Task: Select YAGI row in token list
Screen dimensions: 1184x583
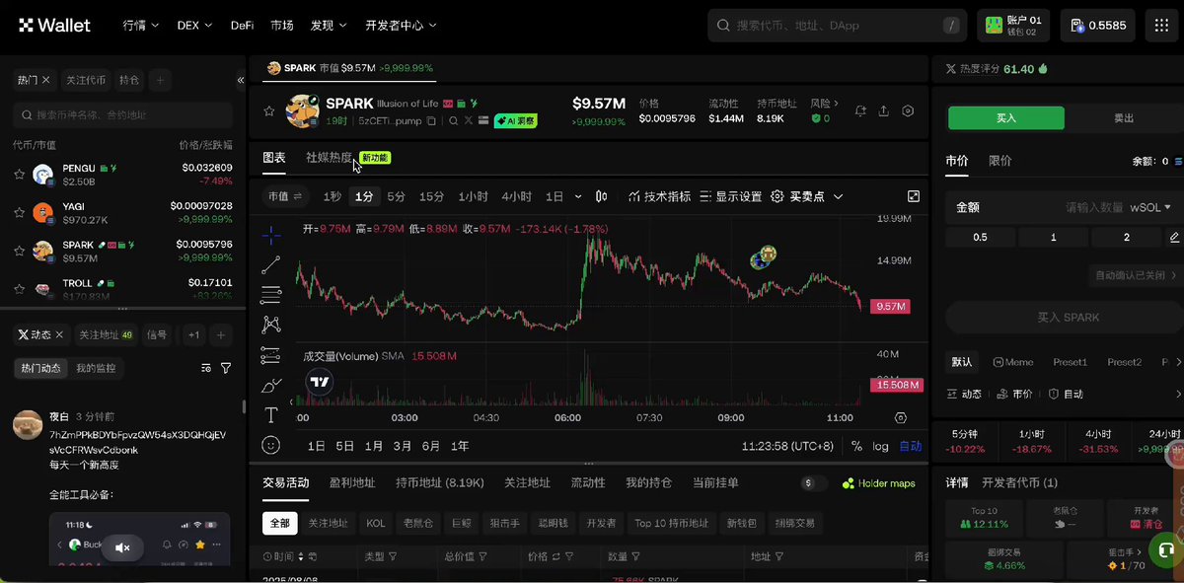Action: point(123,212)
